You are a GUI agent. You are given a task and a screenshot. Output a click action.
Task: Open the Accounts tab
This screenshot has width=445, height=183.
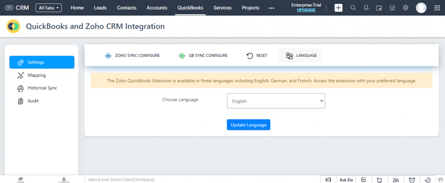pyautogui.click(x=157, y=8)
